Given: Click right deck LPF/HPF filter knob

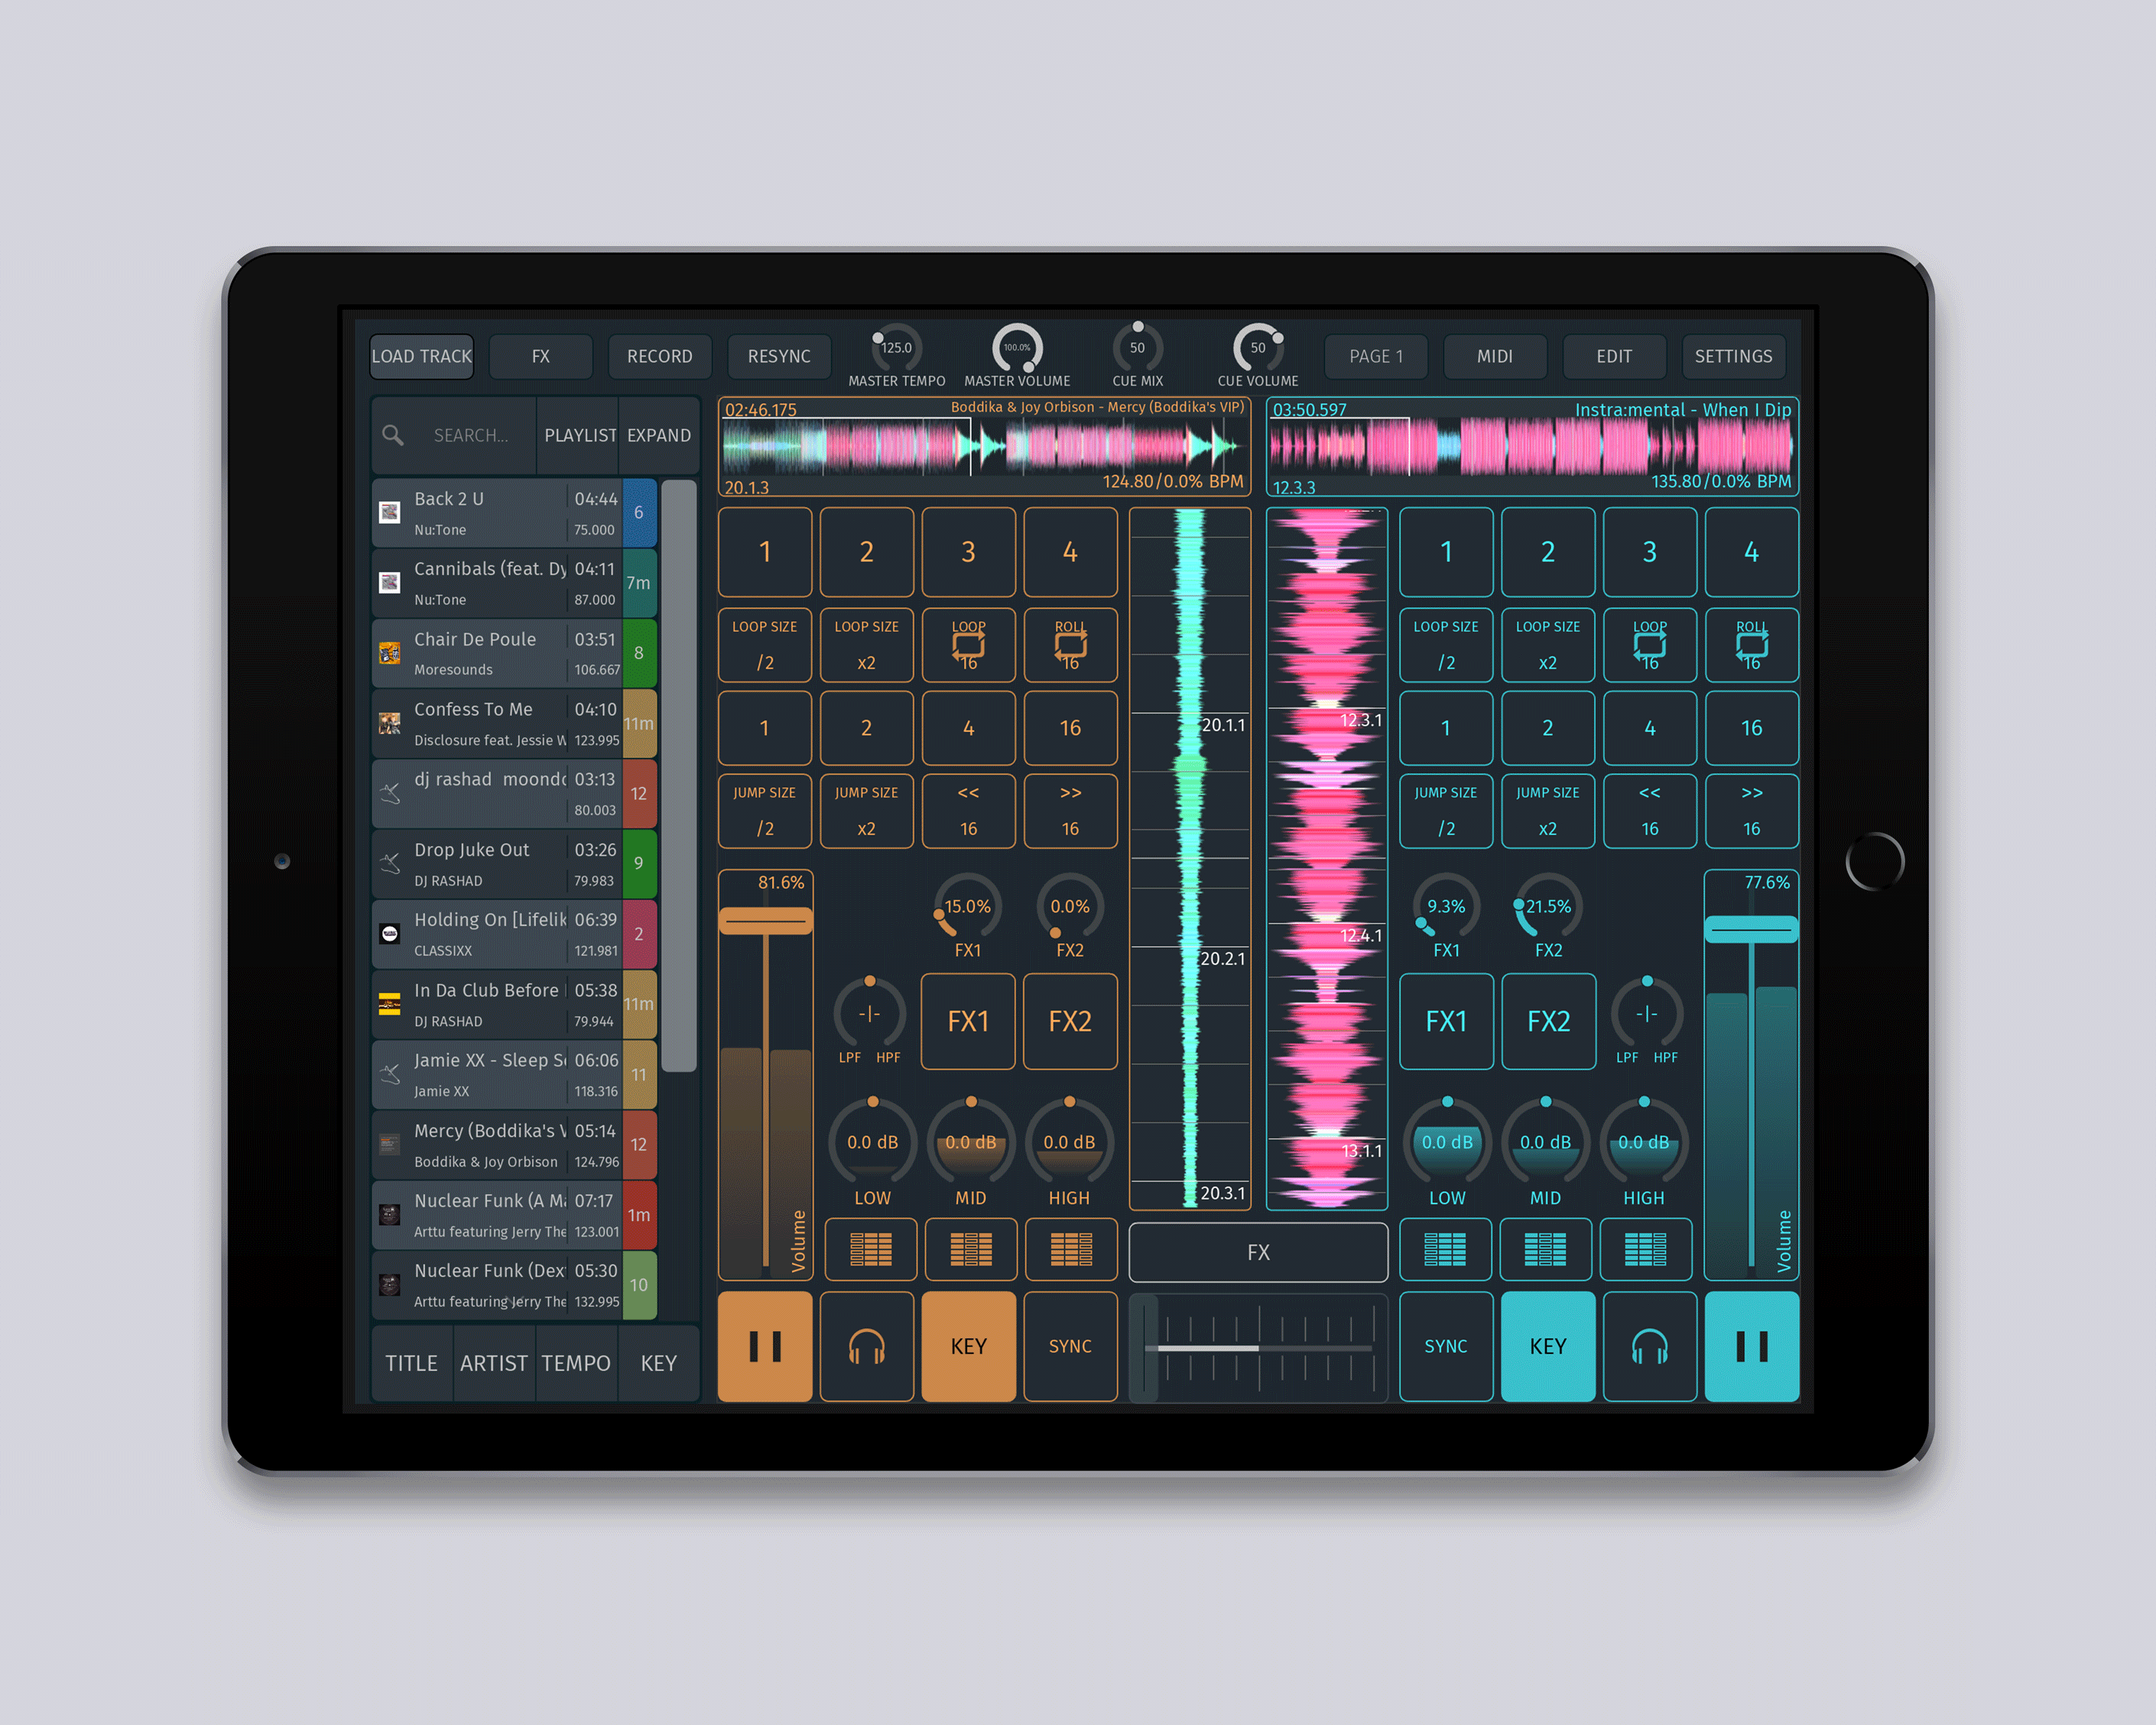Looking at the screenshot, I should (1646, 1013).
